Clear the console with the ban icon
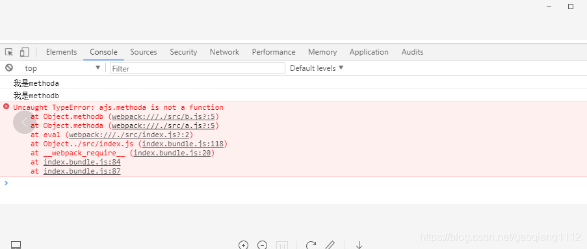 [9, 68]
